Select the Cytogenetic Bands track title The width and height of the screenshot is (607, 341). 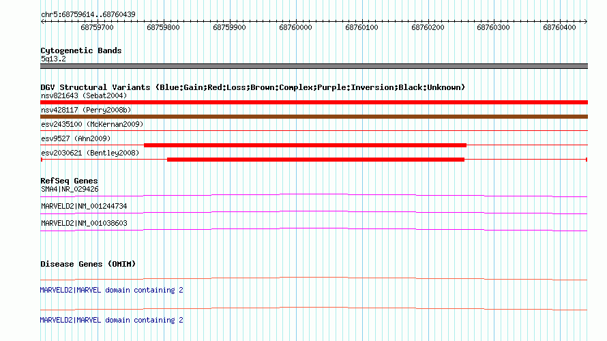[x=81, y=50]
